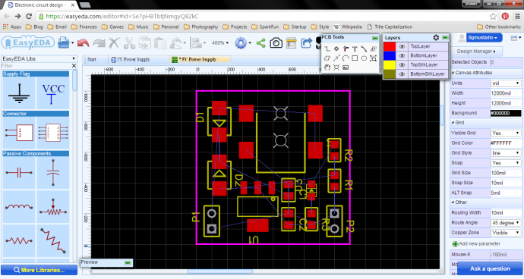Click the TopLayer red color swatch

pyautogui.click(x=390, y=46)
